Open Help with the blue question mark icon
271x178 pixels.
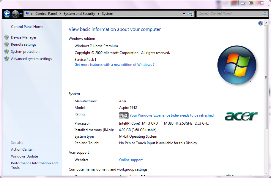(x=261, y=23)
